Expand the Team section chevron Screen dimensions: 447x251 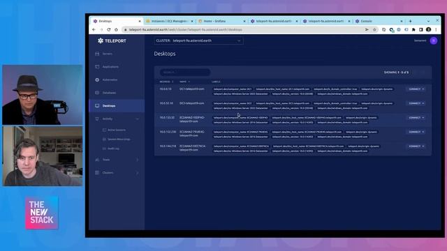pyautogui.click(x=138, y=160)
